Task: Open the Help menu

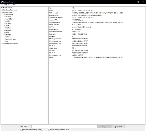Action: [x=14, y=5]
